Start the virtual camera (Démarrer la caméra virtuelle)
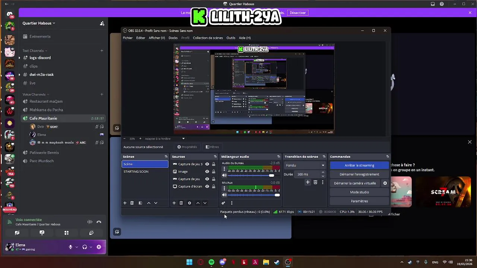 (355, 183)
